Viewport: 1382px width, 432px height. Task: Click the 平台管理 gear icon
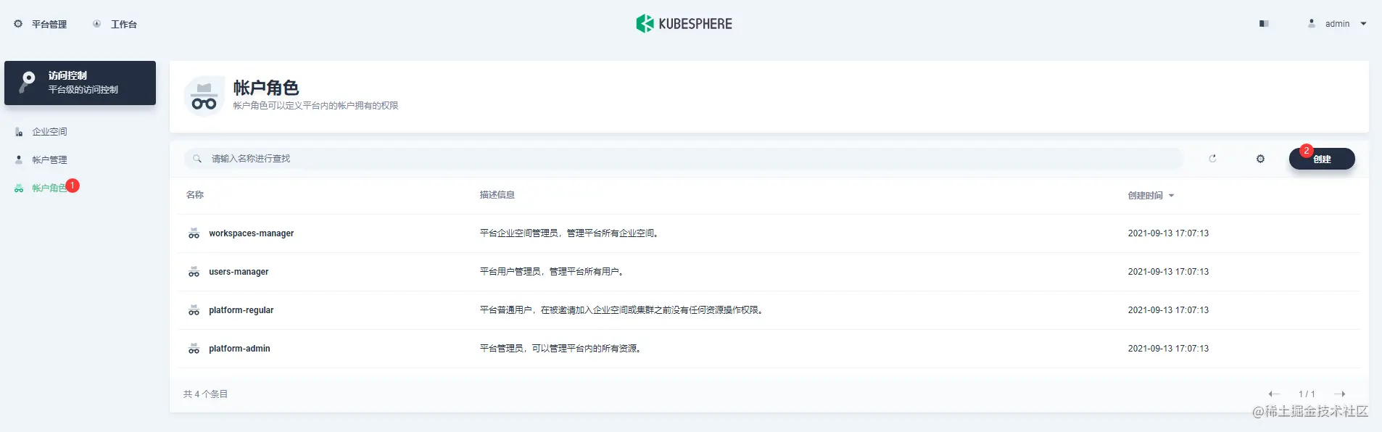pos(18,24)
